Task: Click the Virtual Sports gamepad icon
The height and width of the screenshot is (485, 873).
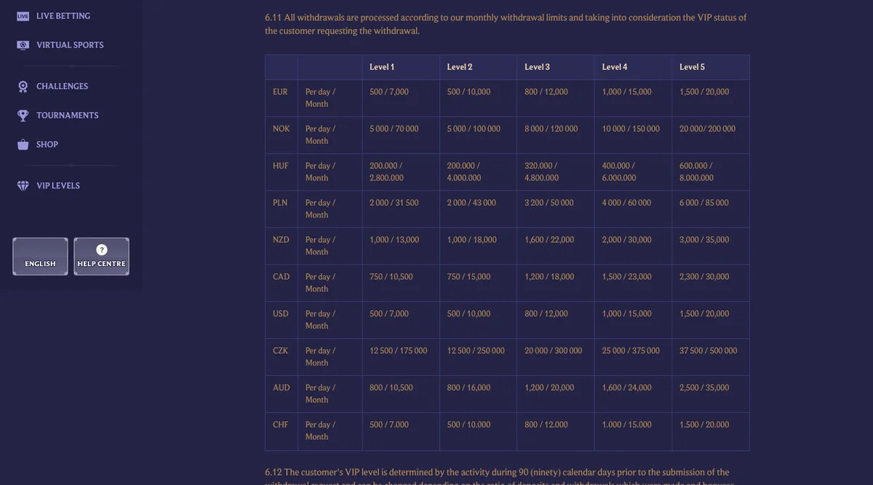Action: [23, 45]
